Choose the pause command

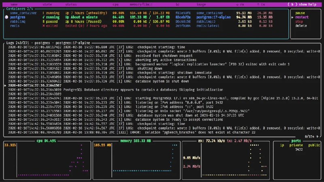click(300, 13)
